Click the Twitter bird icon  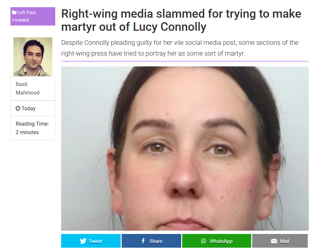pos(83,241)
